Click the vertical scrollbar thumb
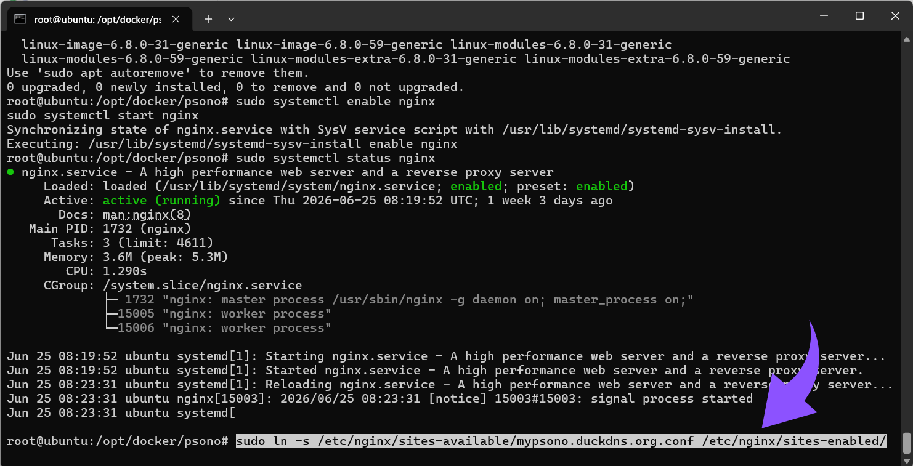913x466 pixels. coord(906,442)
